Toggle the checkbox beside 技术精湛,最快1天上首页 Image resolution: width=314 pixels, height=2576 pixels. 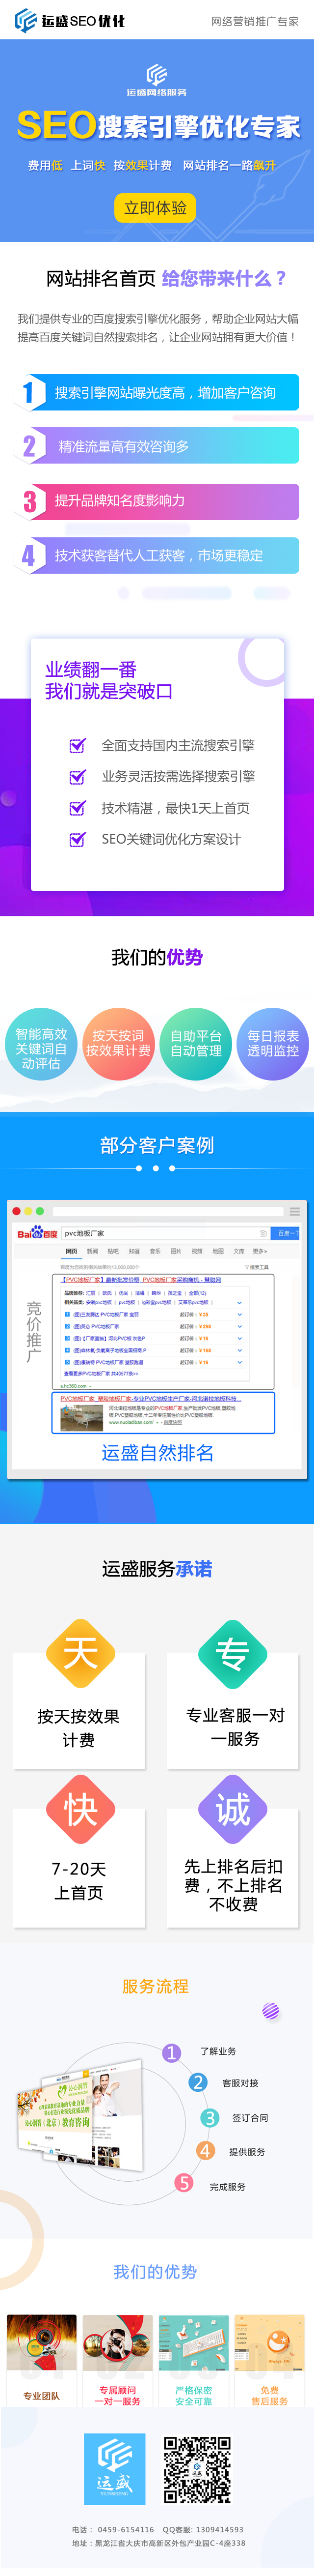coord(77,808)
